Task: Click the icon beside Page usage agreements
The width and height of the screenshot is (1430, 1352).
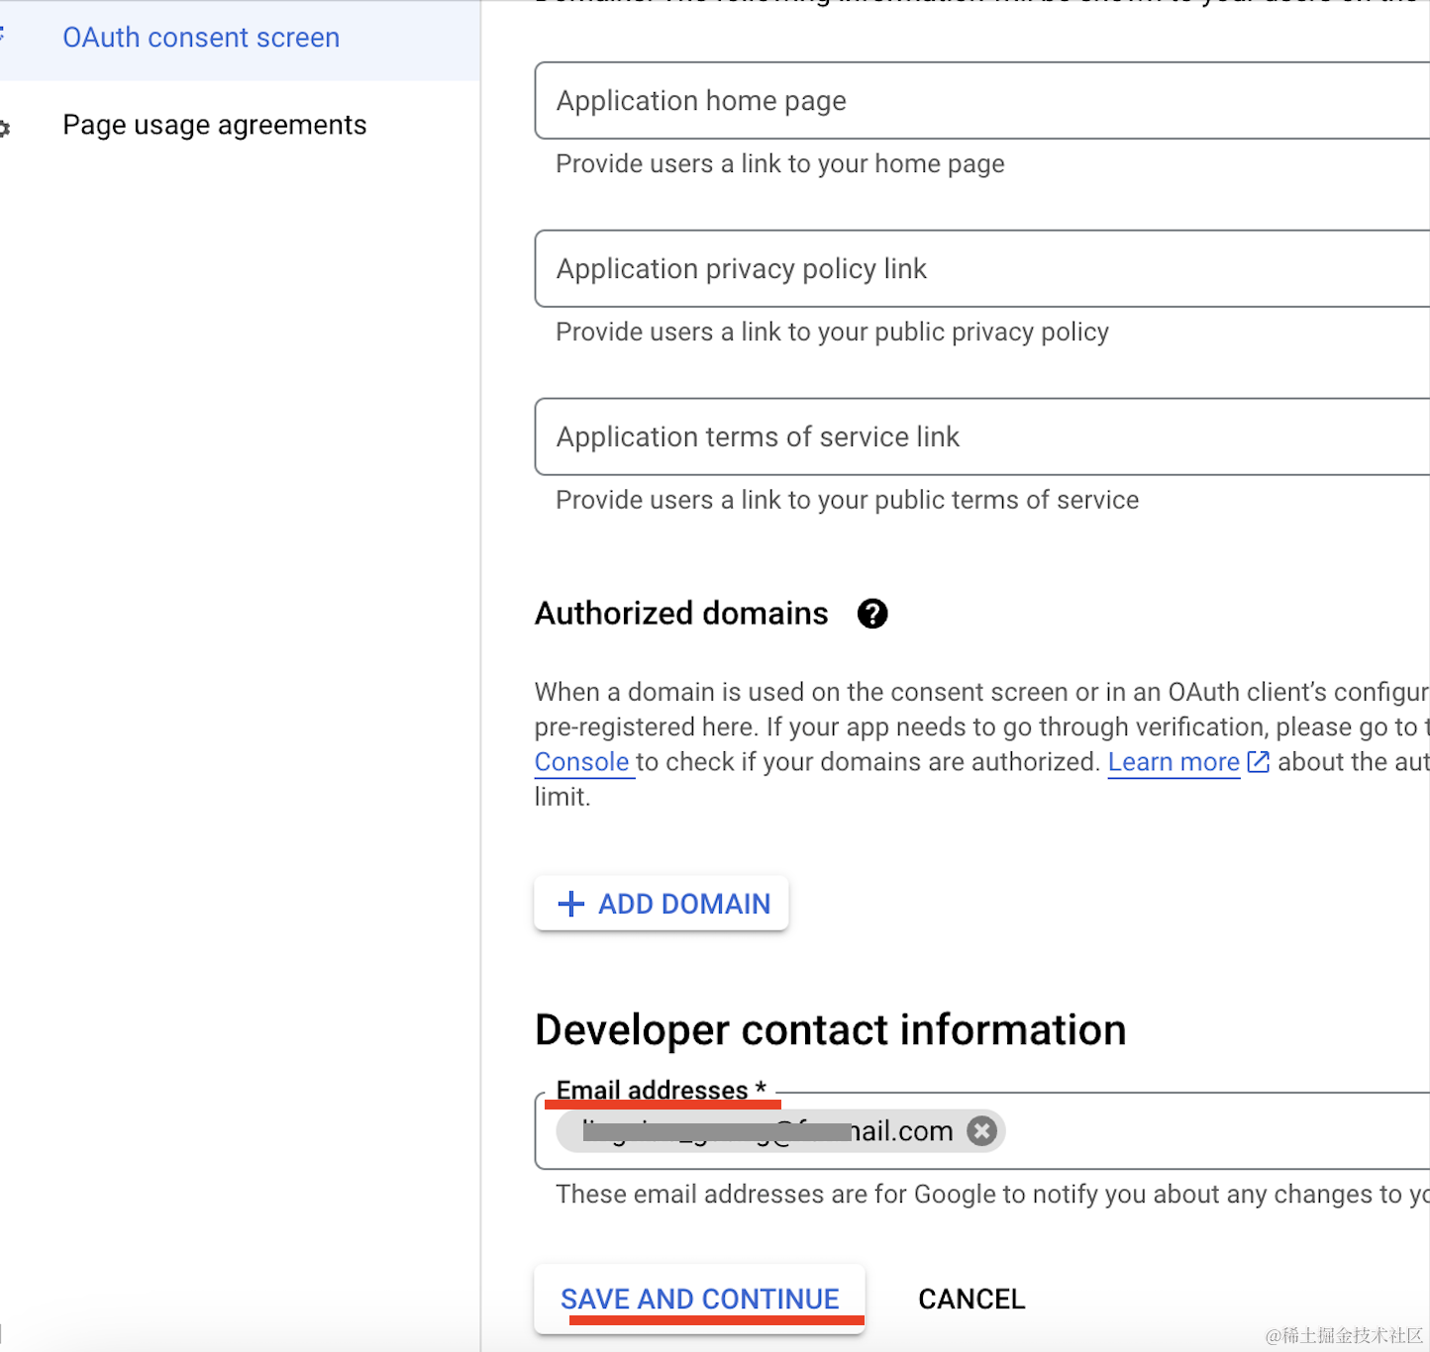Action: point(5,128)
